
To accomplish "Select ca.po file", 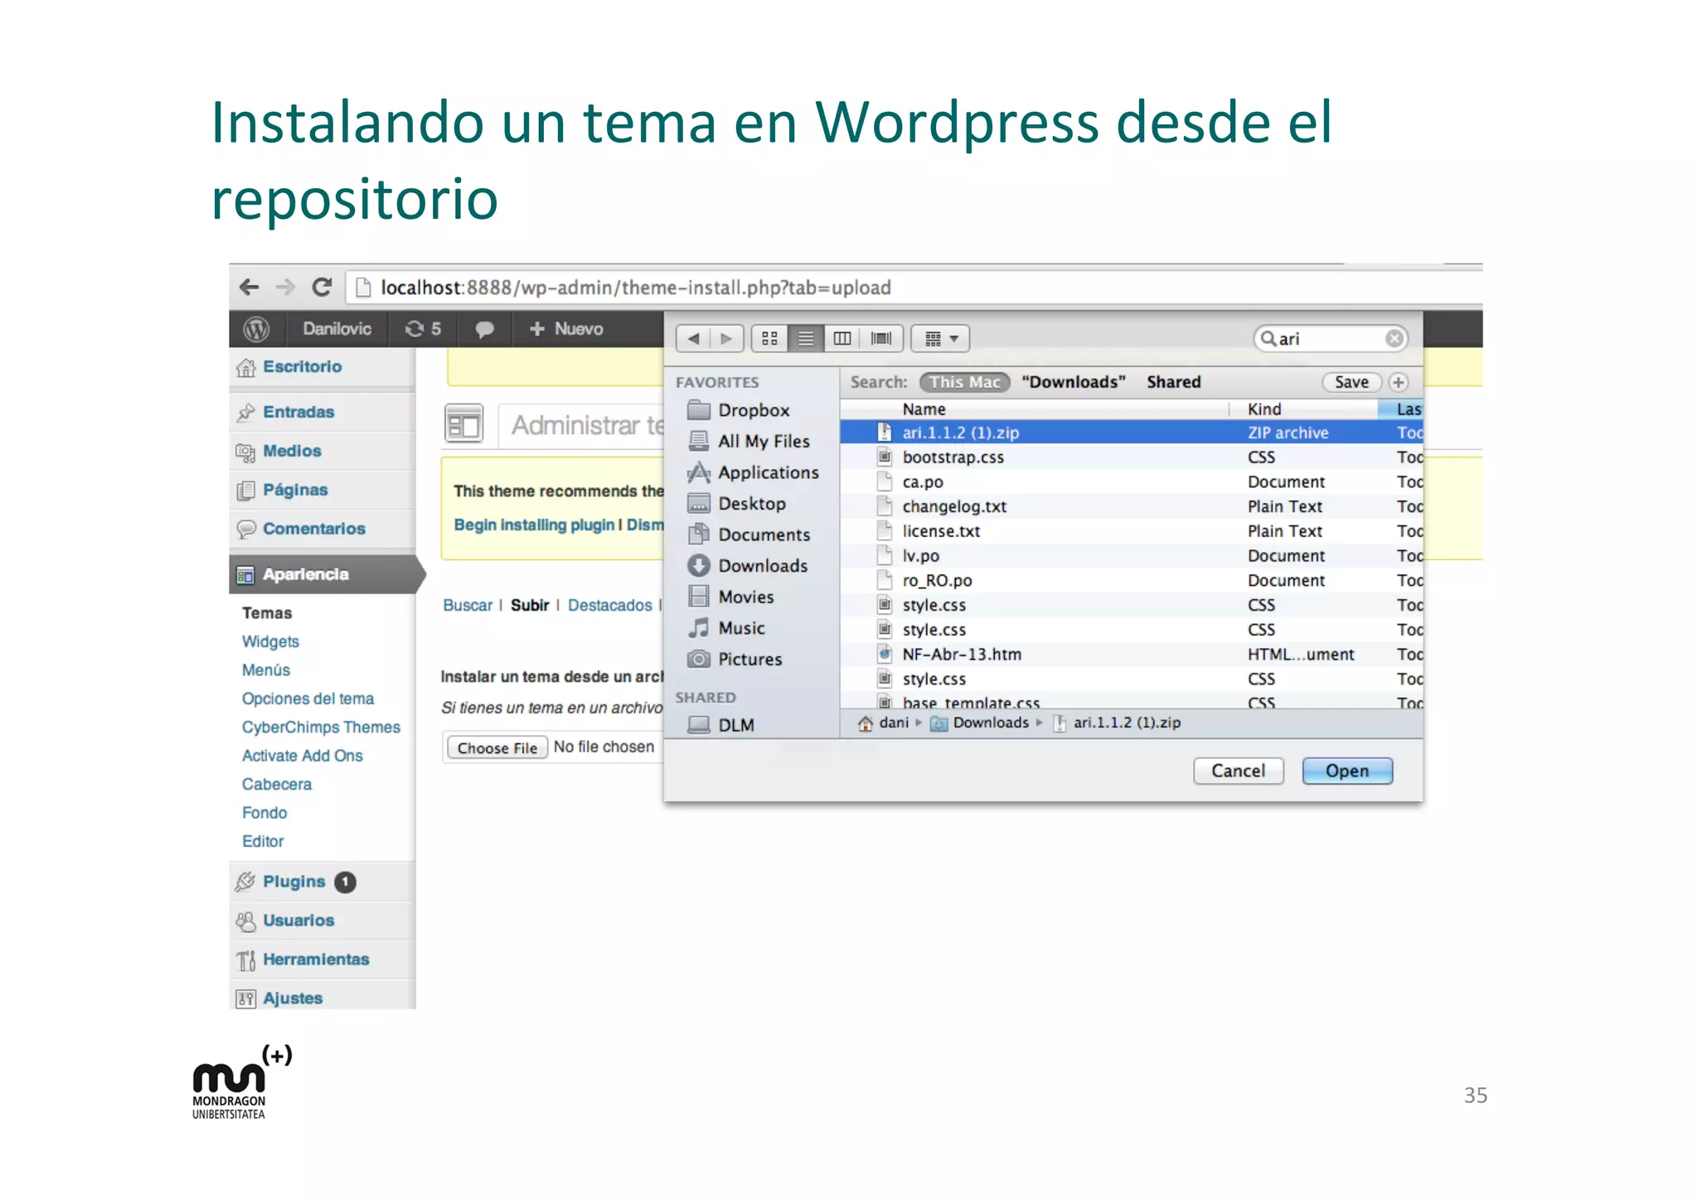I will [x=1132, y=482].
